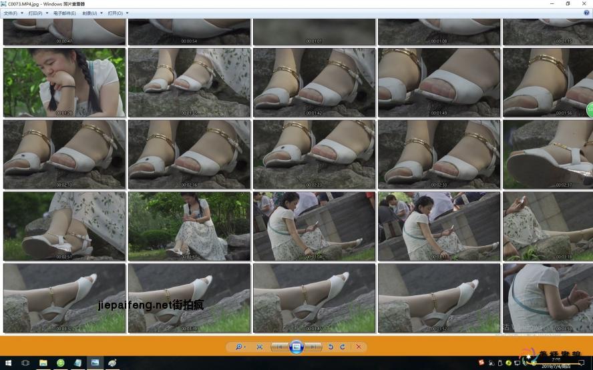Expand the 文件(F) menu
Viewport: 593px width, 370px height.
[x=13, y=13]
